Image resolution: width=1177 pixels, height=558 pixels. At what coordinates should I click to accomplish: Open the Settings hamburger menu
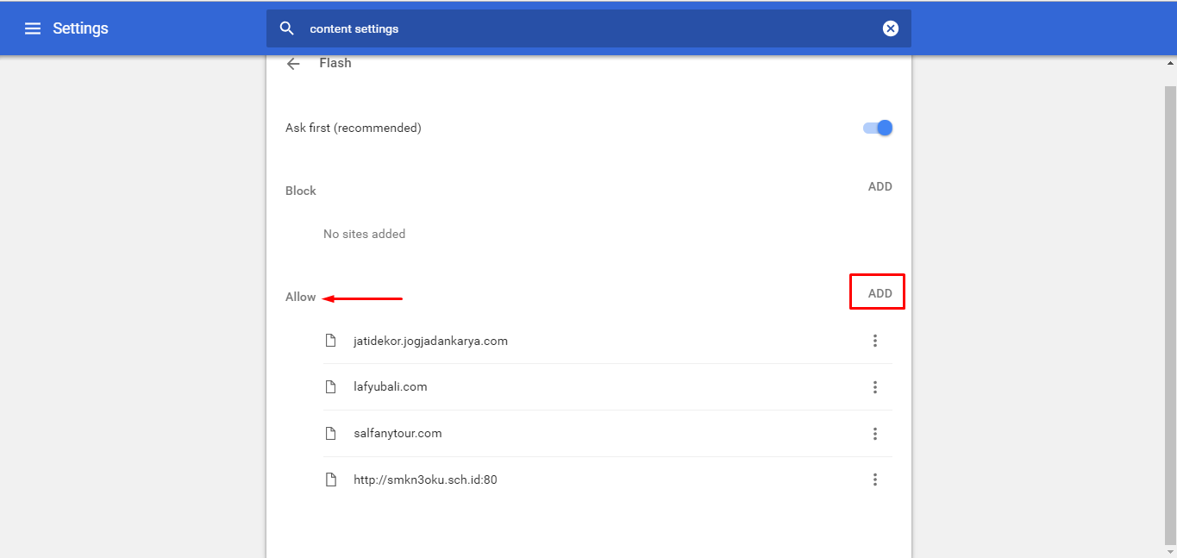coord(33,28)
